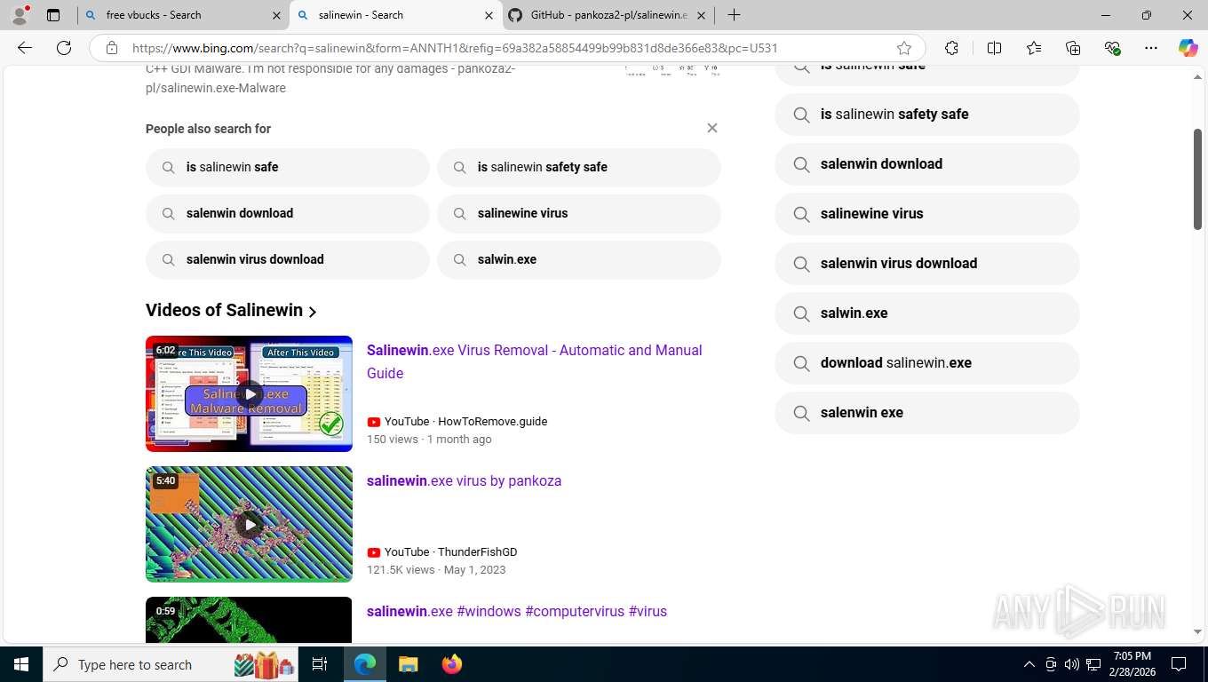Open the Windows Start menu
1208x682 pixels.
point(20,664)
